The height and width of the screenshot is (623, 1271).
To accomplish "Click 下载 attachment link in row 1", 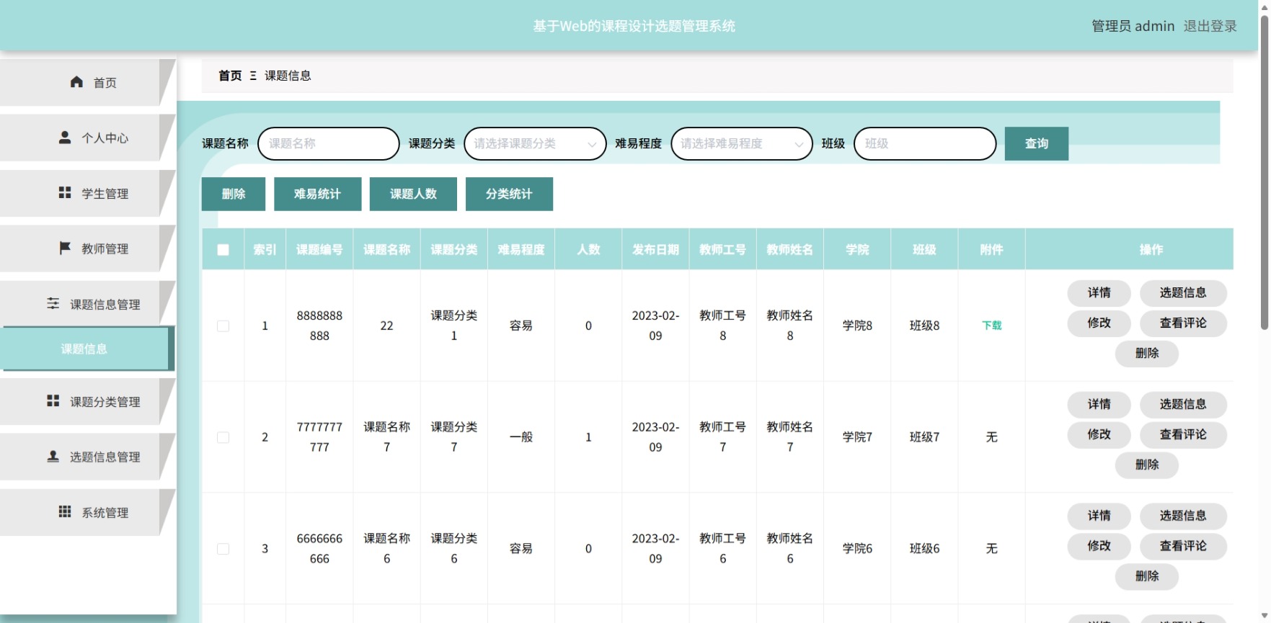I will pos(992,326).
